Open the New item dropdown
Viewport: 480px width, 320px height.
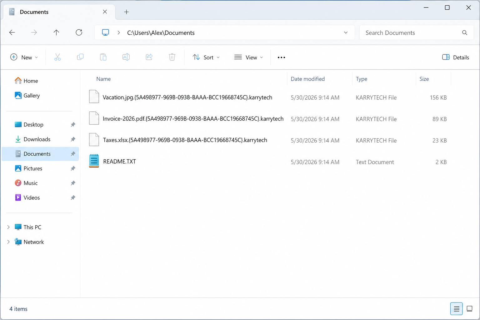pyautogui.click(x=24, y=57)
